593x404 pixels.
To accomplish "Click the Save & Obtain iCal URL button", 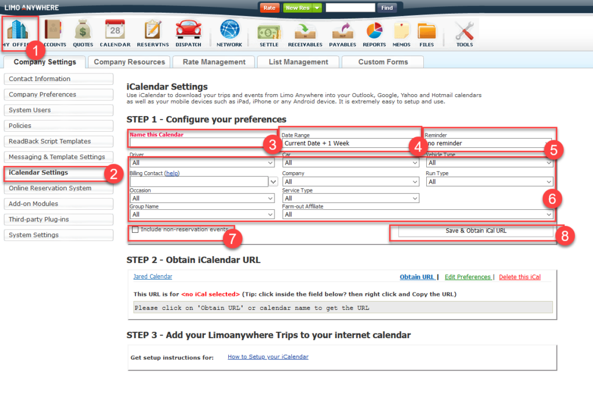I will pyautogui.click(x=475, y=231).
